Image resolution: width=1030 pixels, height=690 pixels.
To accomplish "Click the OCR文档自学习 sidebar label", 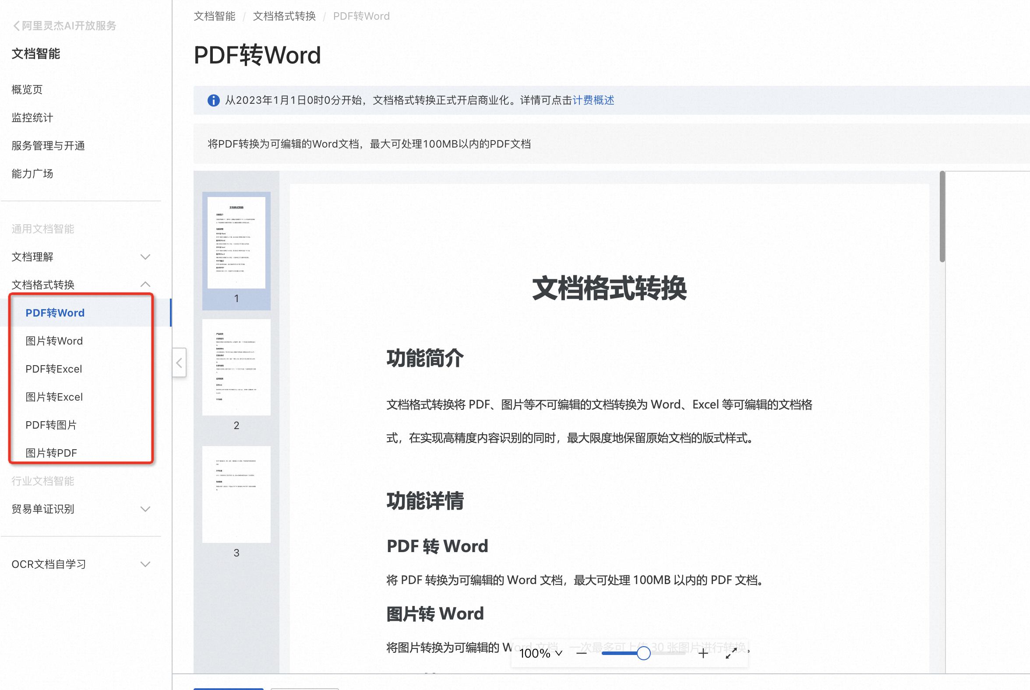I will pyautogui.click(x=49, y=564).
